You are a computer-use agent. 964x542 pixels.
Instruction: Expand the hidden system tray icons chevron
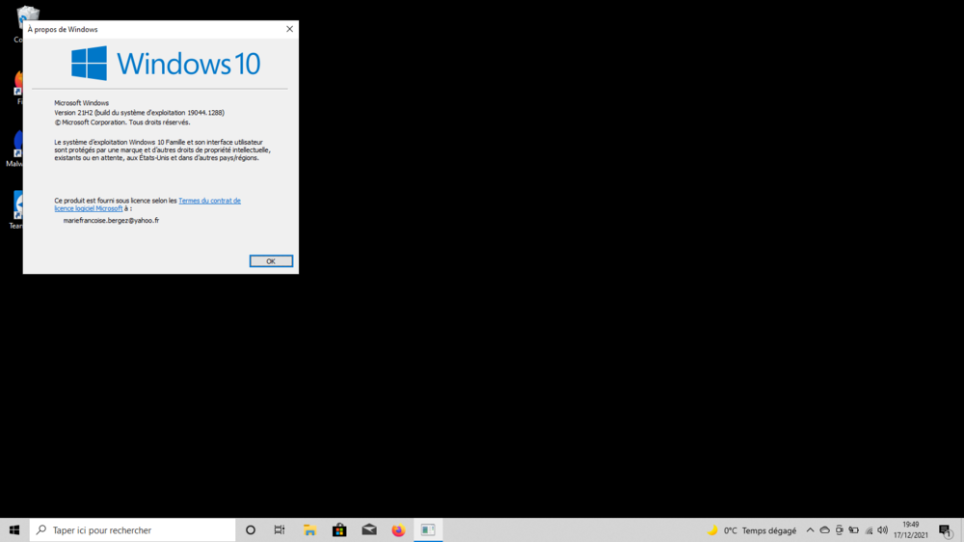[810, 530]
